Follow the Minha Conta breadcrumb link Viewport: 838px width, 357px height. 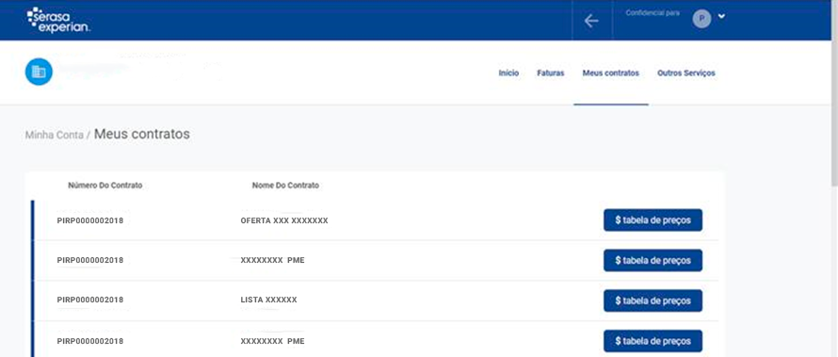(x=54, y=136)
